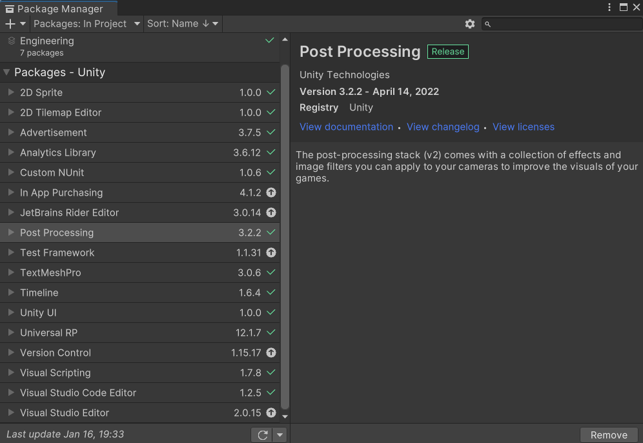
Task: Select the Visual Studio Code Editor package
Action: pyautogui.click(x=140, y=393)
